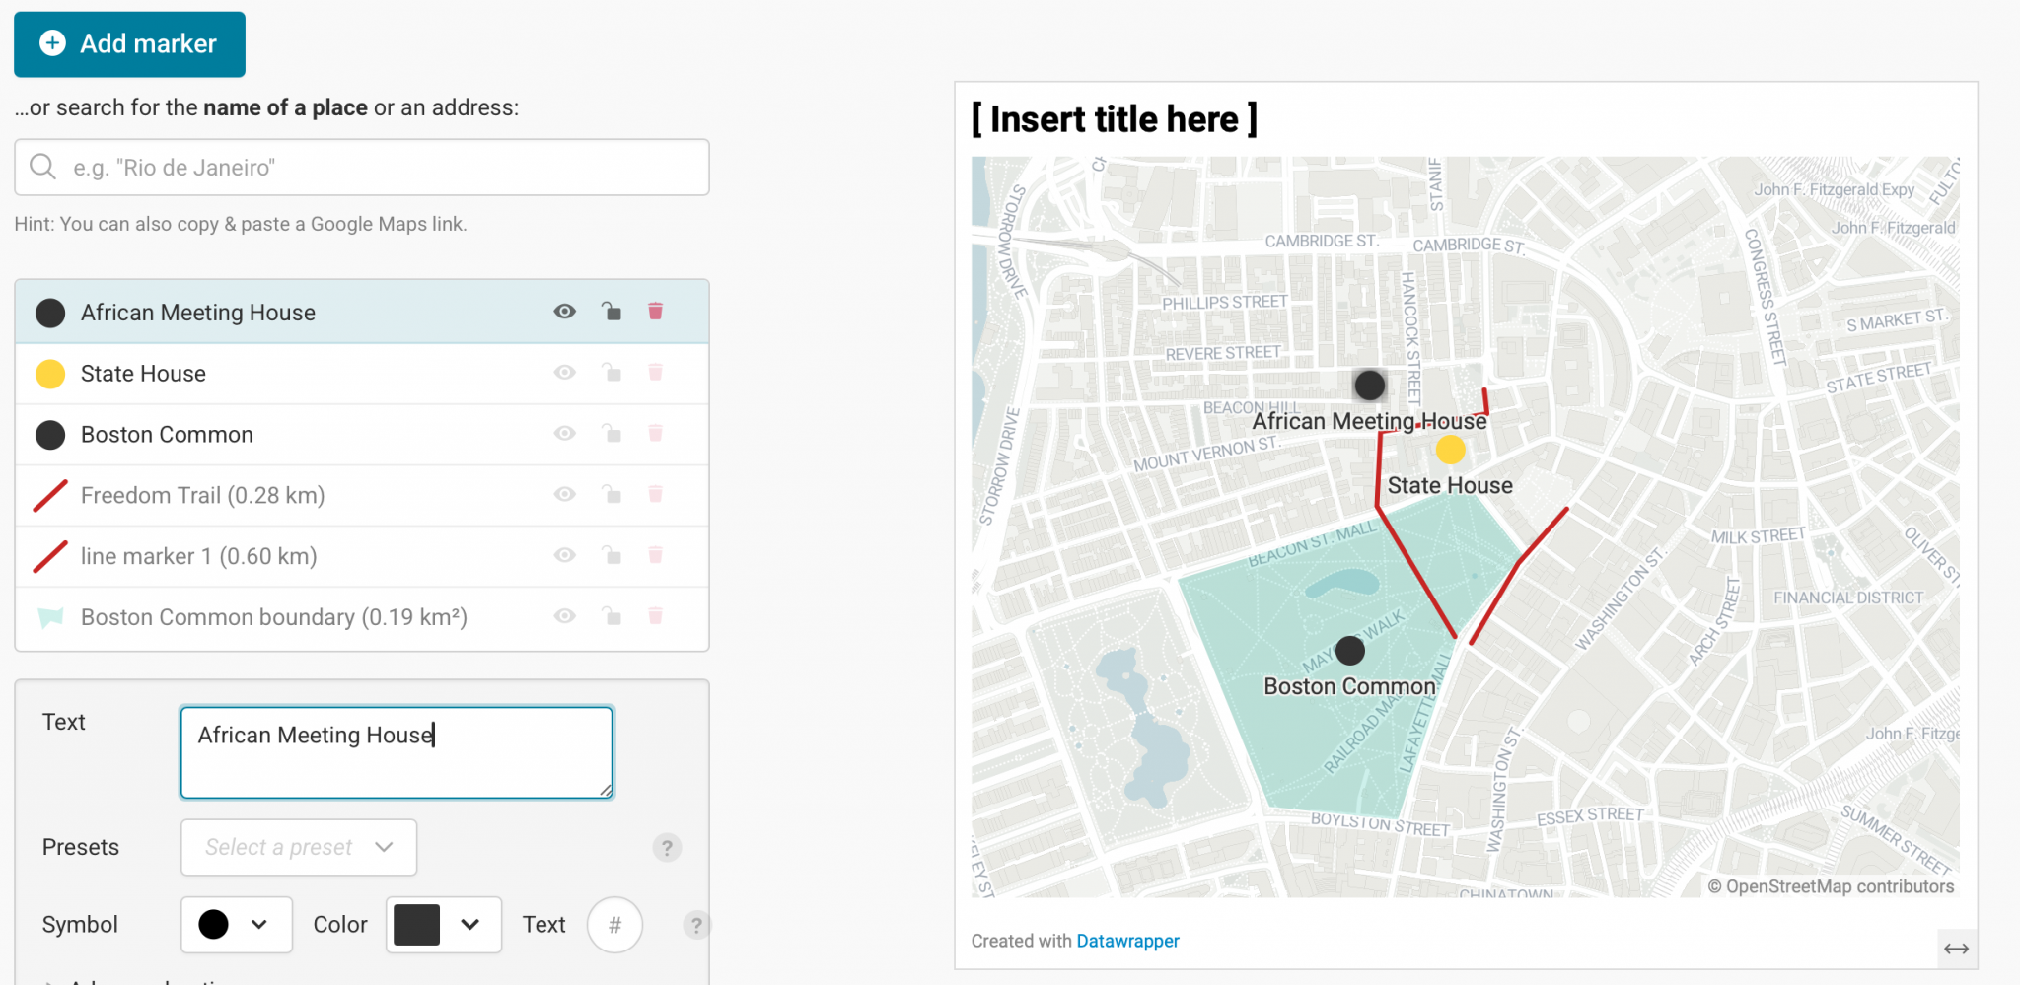Open the Datawrapper link

[x=1127, y=941]
